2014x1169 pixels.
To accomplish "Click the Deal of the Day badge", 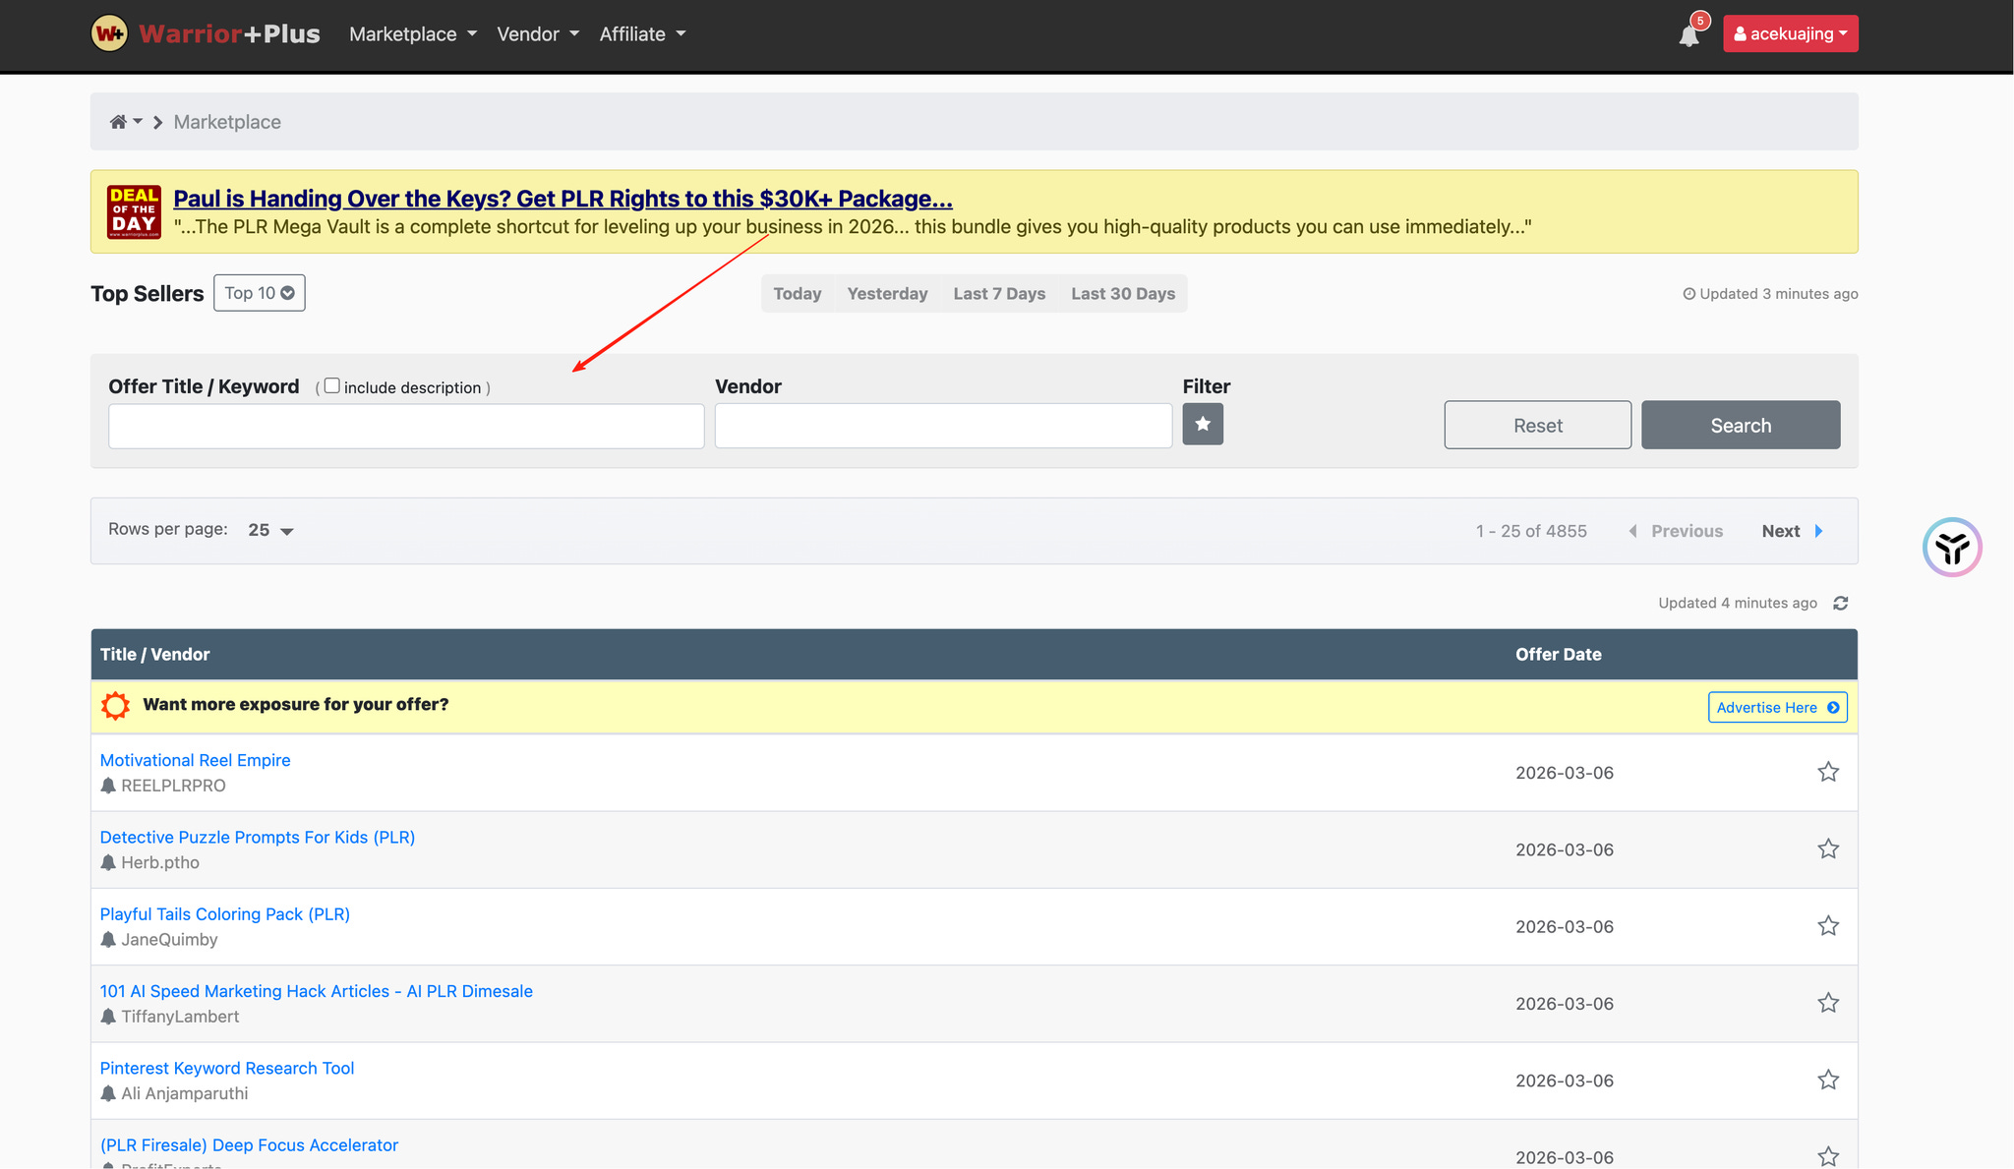I will (134, 211).
